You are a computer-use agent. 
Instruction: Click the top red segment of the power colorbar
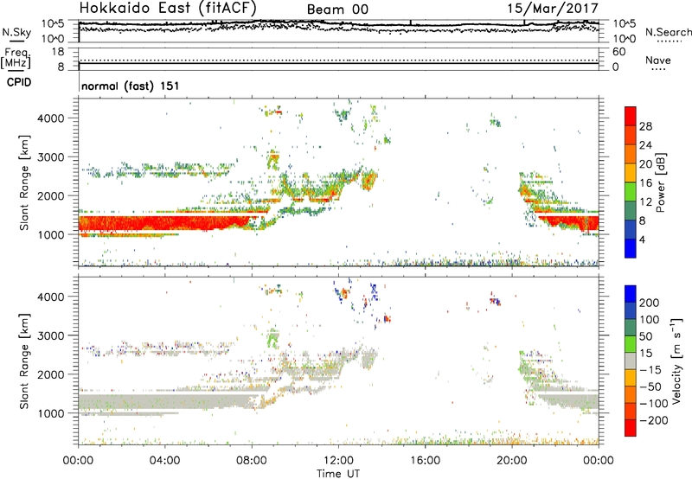click(x=631, y=116)
